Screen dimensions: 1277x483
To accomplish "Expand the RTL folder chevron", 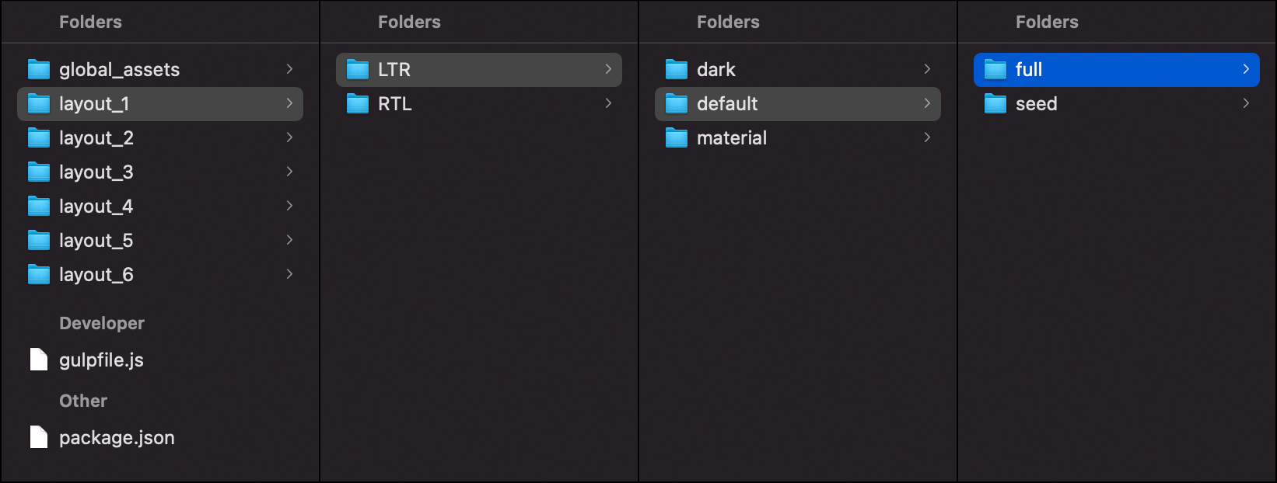I will coord(608,103).
